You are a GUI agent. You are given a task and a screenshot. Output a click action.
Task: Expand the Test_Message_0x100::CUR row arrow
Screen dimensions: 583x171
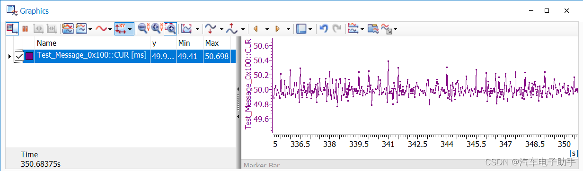pos(10,56)
